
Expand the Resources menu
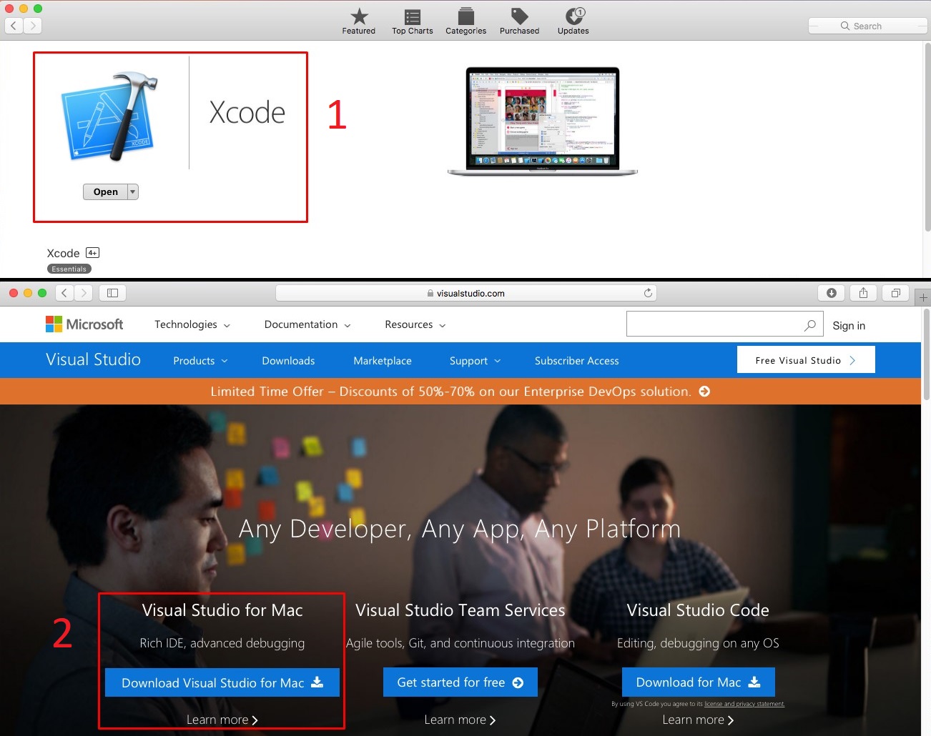click(415, 324)
